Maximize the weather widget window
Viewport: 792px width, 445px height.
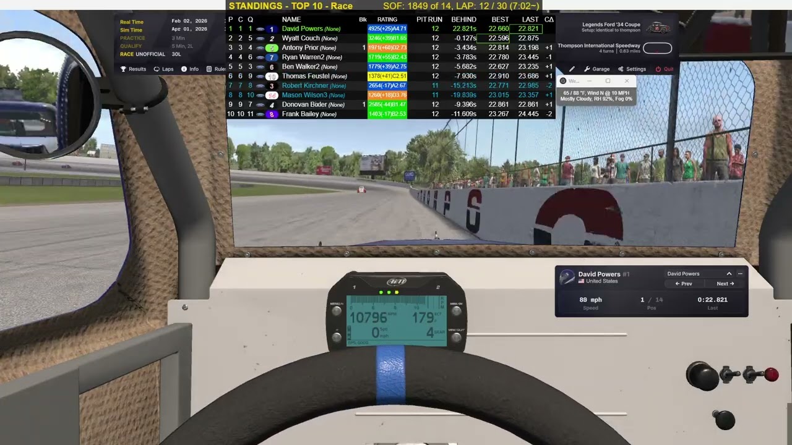[x=608, y=81]
